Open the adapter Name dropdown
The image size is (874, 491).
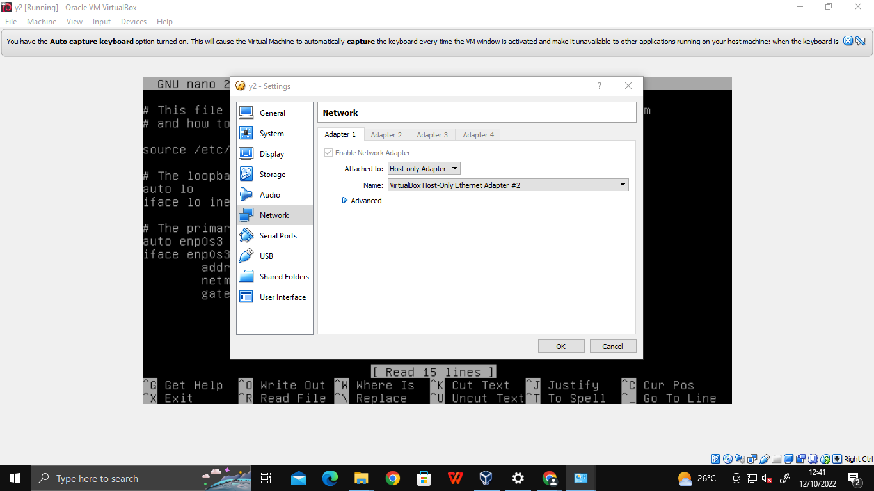508,185
